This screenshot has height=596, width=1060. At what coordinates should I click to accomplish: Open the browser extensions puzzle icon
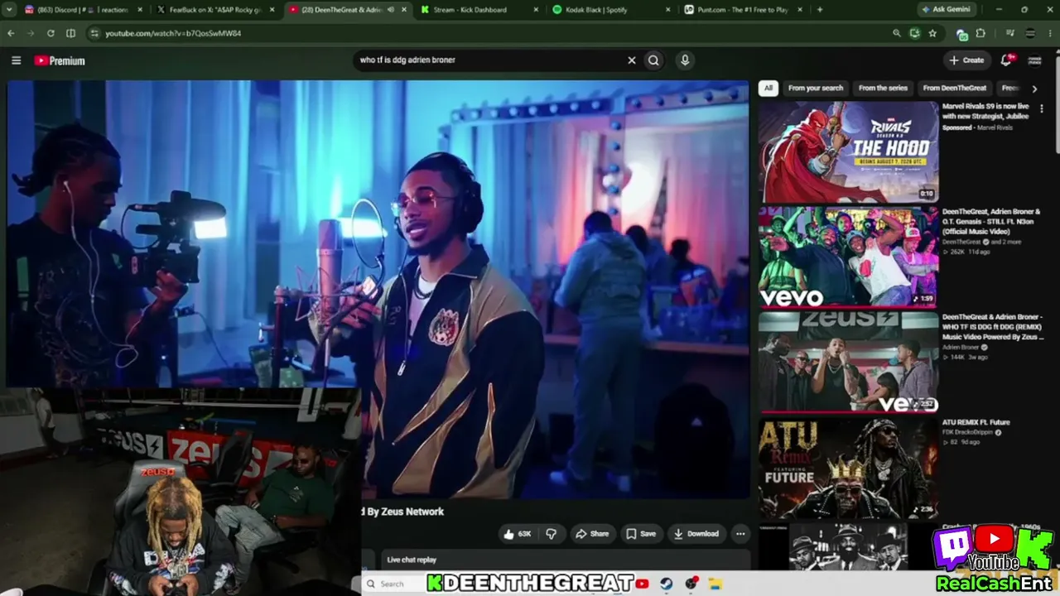[980, 33]
